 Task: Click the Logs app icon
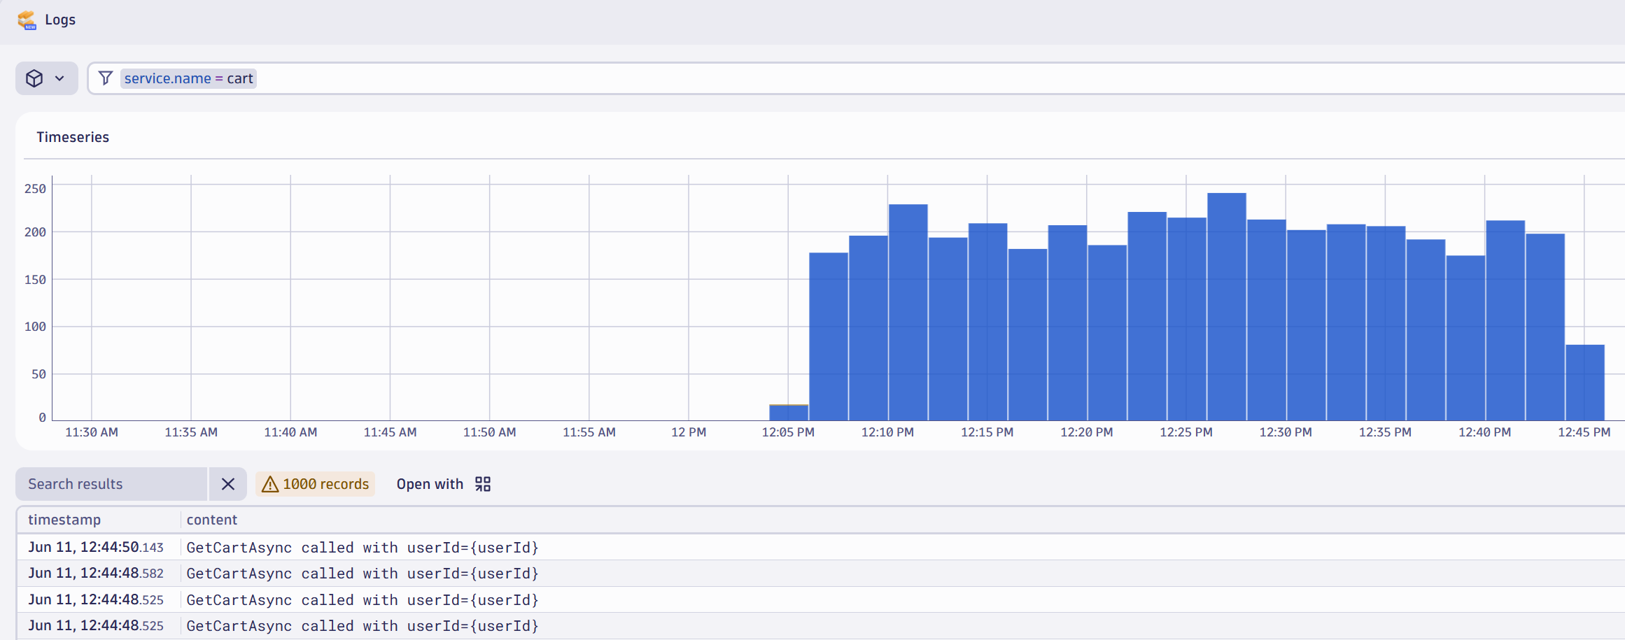click(27, 20)
